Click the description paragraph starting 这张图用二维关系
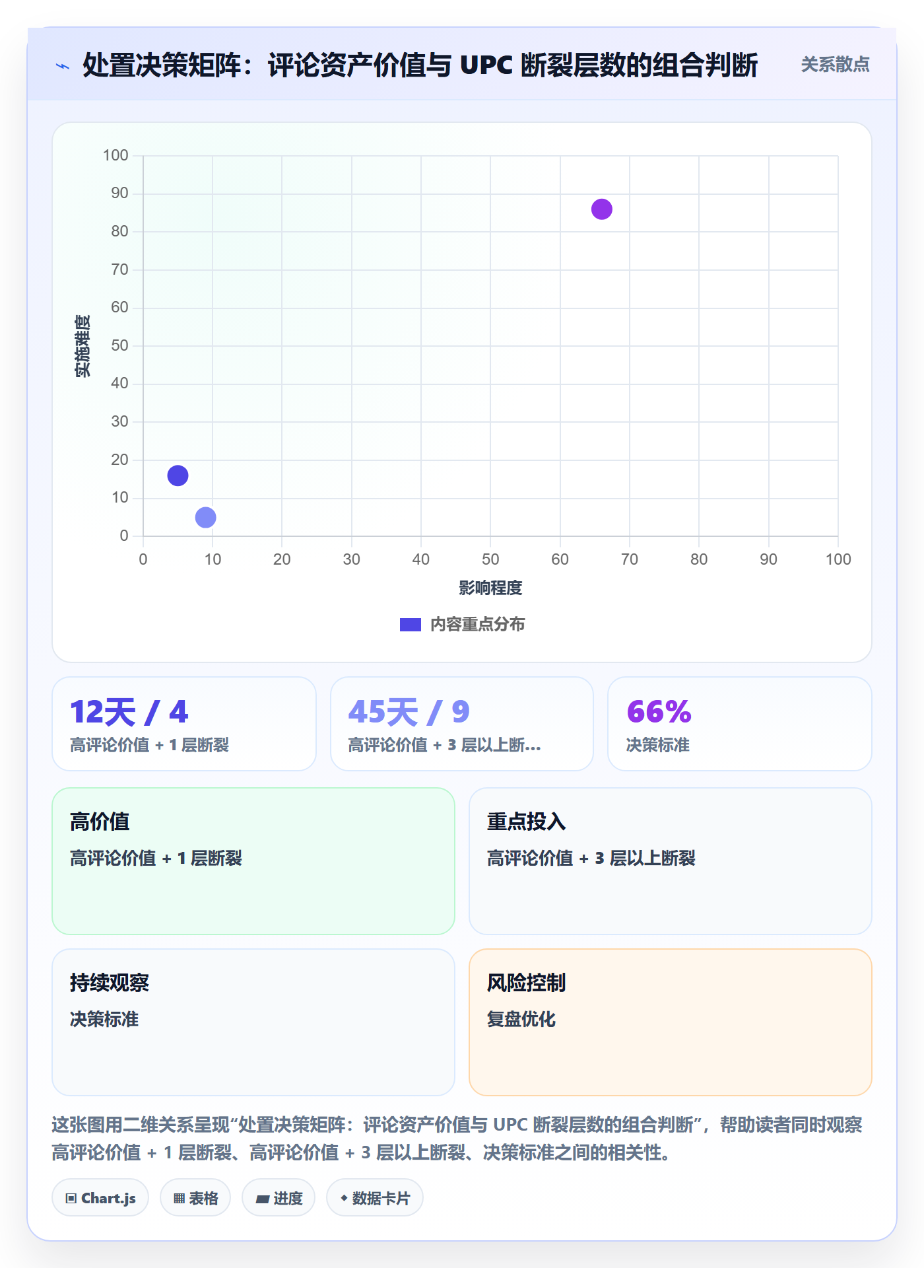This screenshot has height=1268, width=924. pyautogui.click(x=457, y=1139)
